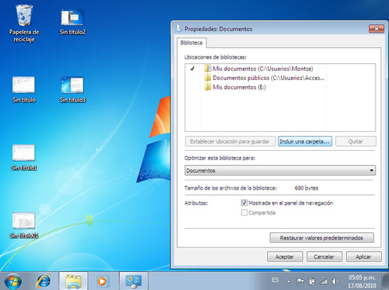Open the Papelera de reciclaje icon
Image resolution: width=389 pixels, height=290 pixels.
(x=24, y=24)
